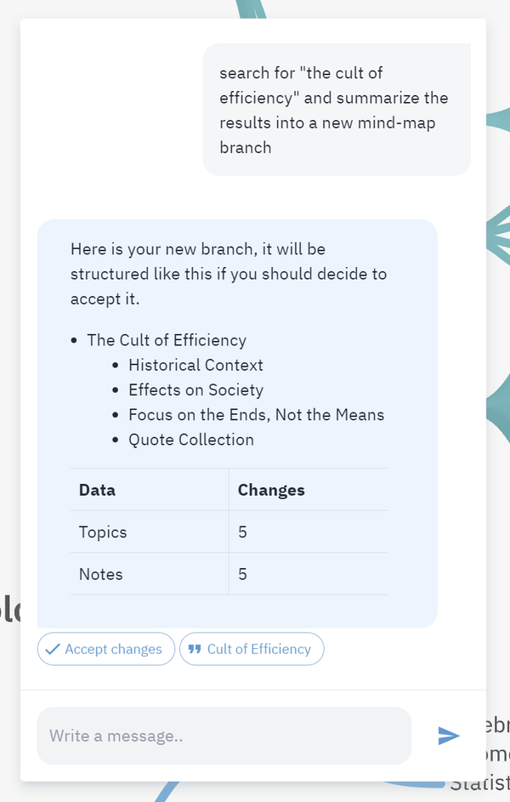Screen dimensions: 510x802
Task: Open the Cult of Efficiency citation button
Action: coord(252,649)
